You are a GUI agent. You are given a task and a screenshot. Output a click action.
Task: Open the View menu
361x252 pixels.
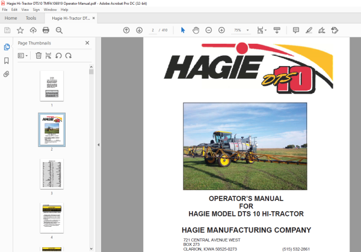[x=25, y=10]
